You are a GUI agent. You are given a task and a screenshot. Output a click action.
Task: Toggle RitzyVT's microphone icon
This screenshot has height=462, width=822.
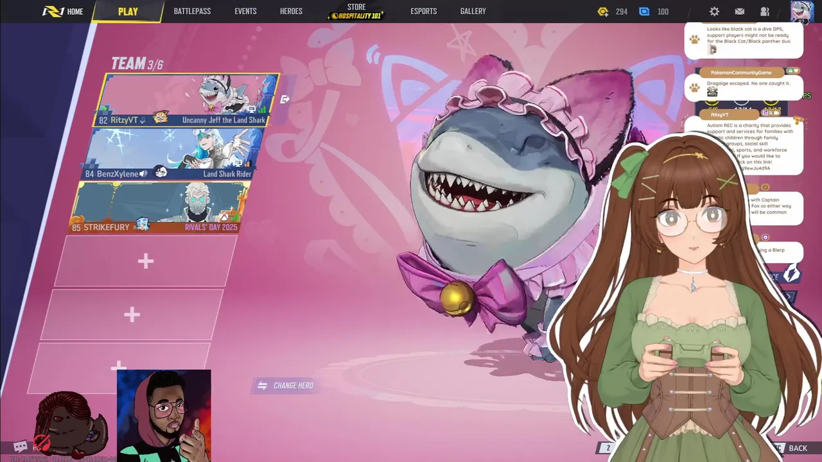[143, 120]
